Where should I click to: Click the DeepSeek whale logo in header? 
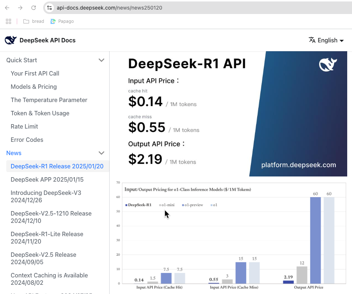pyautogui.click(x=11, y=40)
